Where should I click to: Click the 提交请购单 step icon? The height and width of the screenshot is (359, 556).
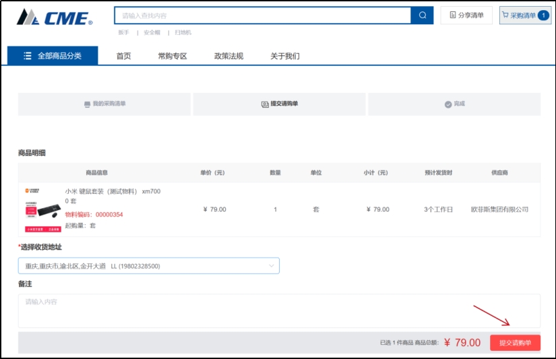[265, 104]
